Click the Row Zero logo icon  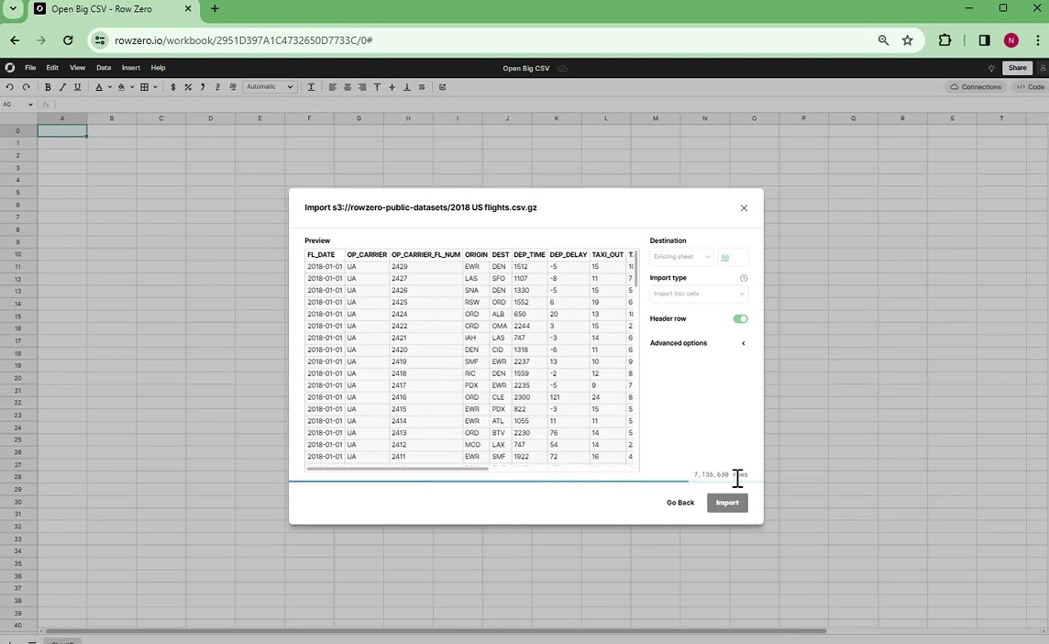click(9, 68)
